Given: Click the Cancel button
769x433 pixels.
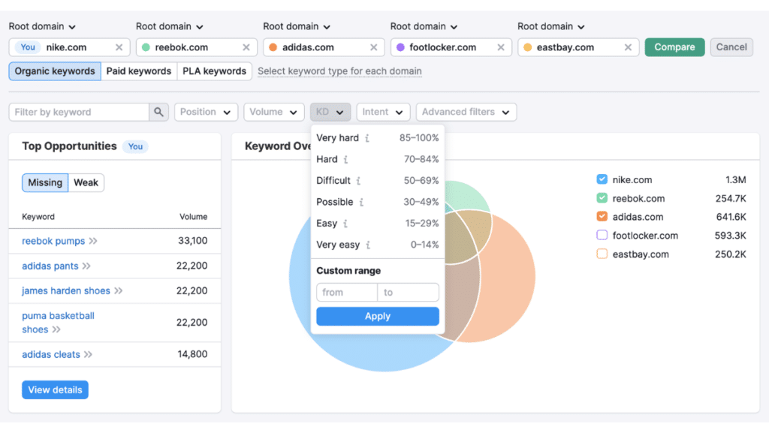Looking at the screenshot, I should [731, 47].
